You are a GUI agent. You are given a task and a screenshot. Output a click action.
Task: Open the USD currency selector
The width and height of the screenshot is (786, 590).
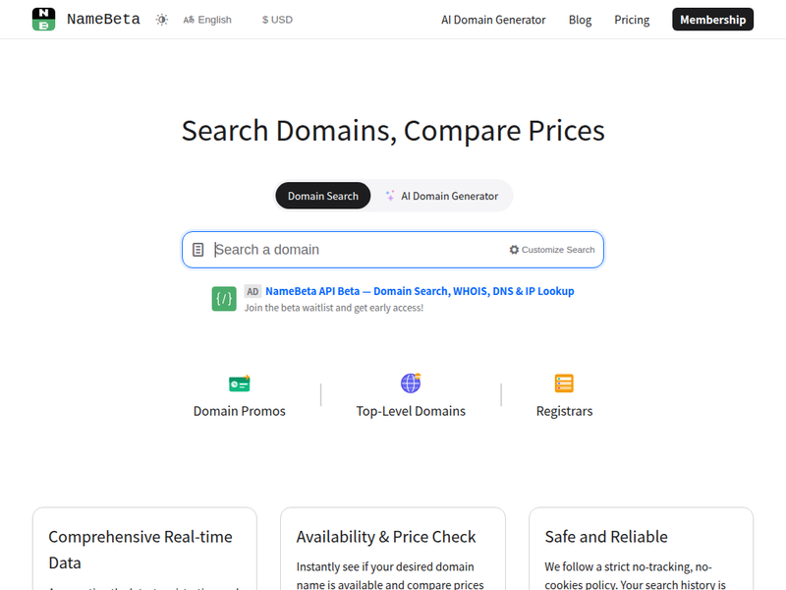[277, 20]
